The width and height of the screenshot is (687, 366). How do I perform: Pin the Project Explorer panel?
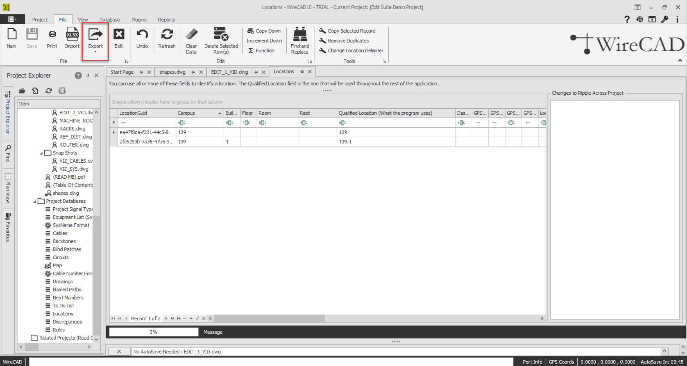[x=88, y=75]
